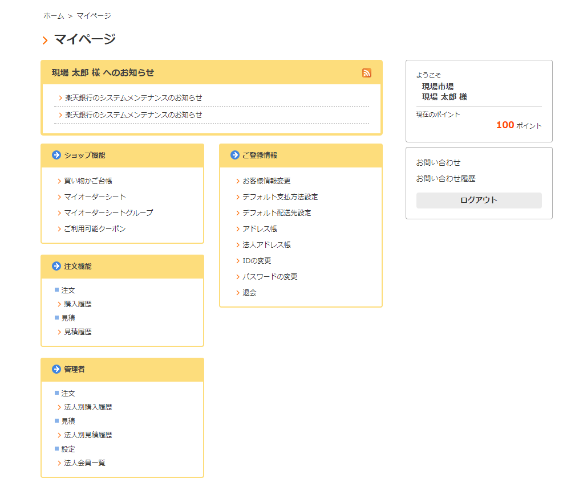Click お問い合わせ履歴 in sidebar
Viewport: 571px width, 495px height.
[446, 179]
